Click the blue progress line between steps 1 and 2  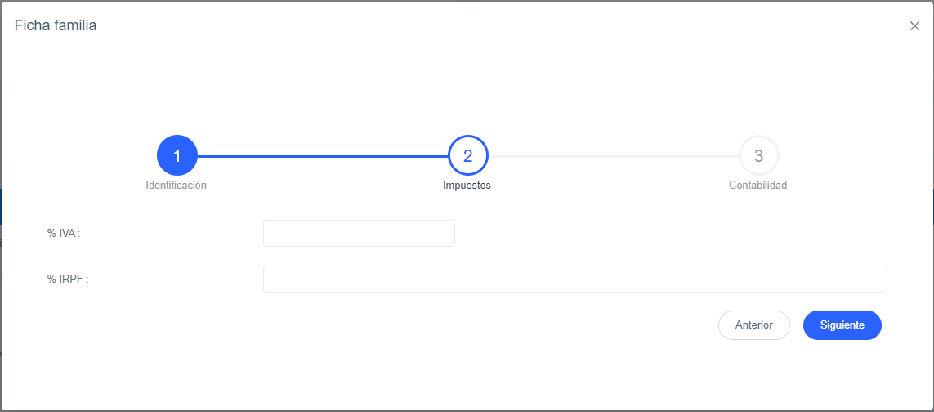click(322, 155)
